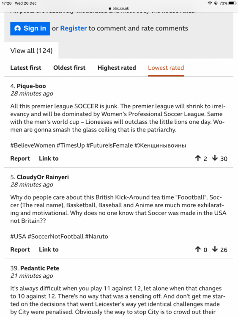Image resolution: width=238 pixels, height=317 pixels.
Task: Click Link to on Pique-boo comment
Action: click(49, 158)
